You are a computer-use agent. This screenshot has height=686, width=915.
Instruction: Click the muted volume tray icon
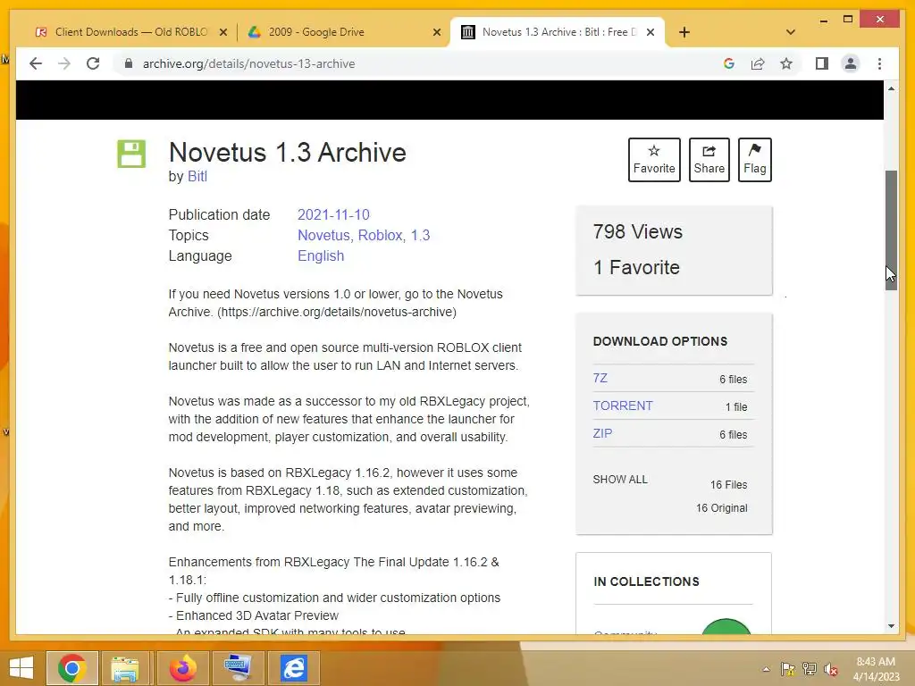pyautogui.click(x=831, y=669)
